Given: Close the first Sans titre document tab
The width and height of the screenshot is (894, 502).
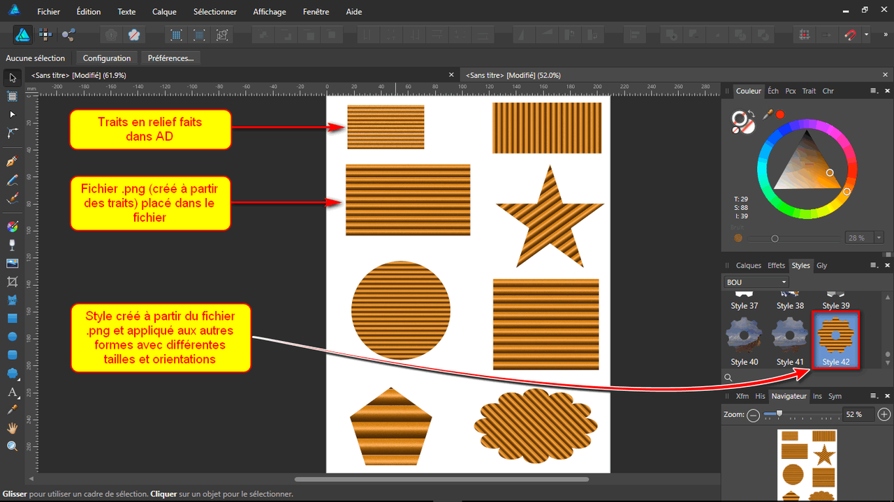Looking at the screenshot, I should (451, 75).
